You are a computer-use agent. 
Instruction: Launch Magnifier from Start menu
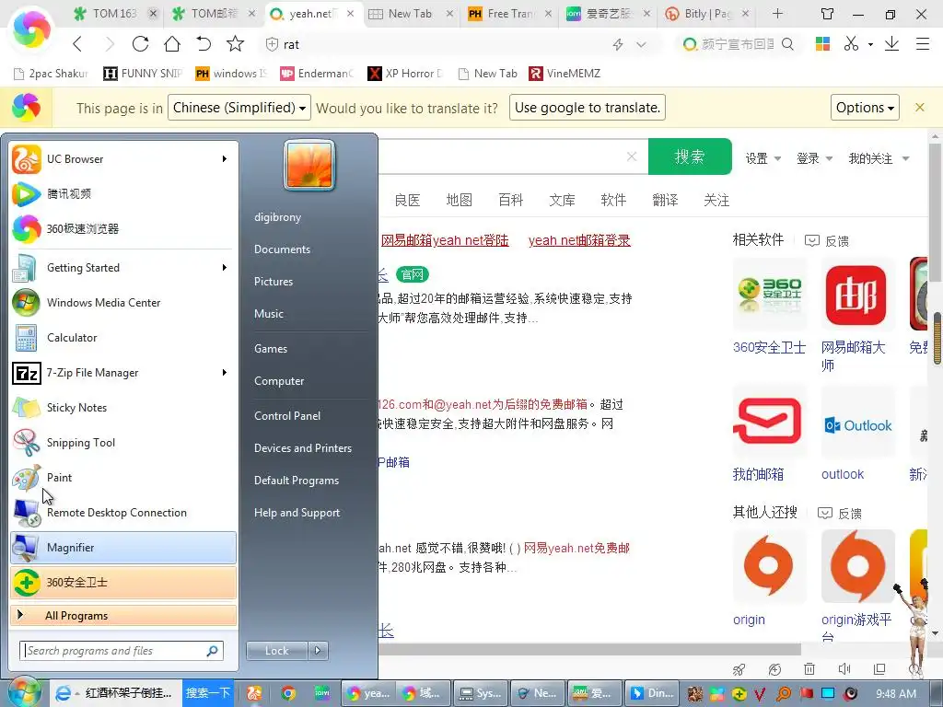click(x=123, y=548)
